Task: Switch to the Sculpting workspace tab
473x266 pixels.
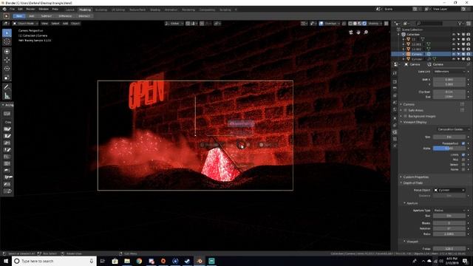Action: pyautogui.click(x=101, y=10)
